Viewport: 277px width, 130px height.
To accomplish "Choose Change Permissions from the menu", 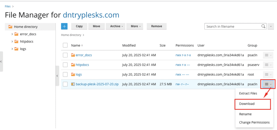I will (x=254, y=122).
